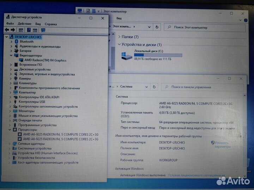Open the Действие menu

pos(24,24)
